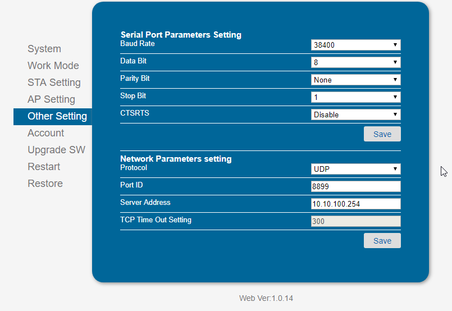This screenshot has width=452, height=311.
Task: Open the System page in sidebar
Action: tap(44, 49)
